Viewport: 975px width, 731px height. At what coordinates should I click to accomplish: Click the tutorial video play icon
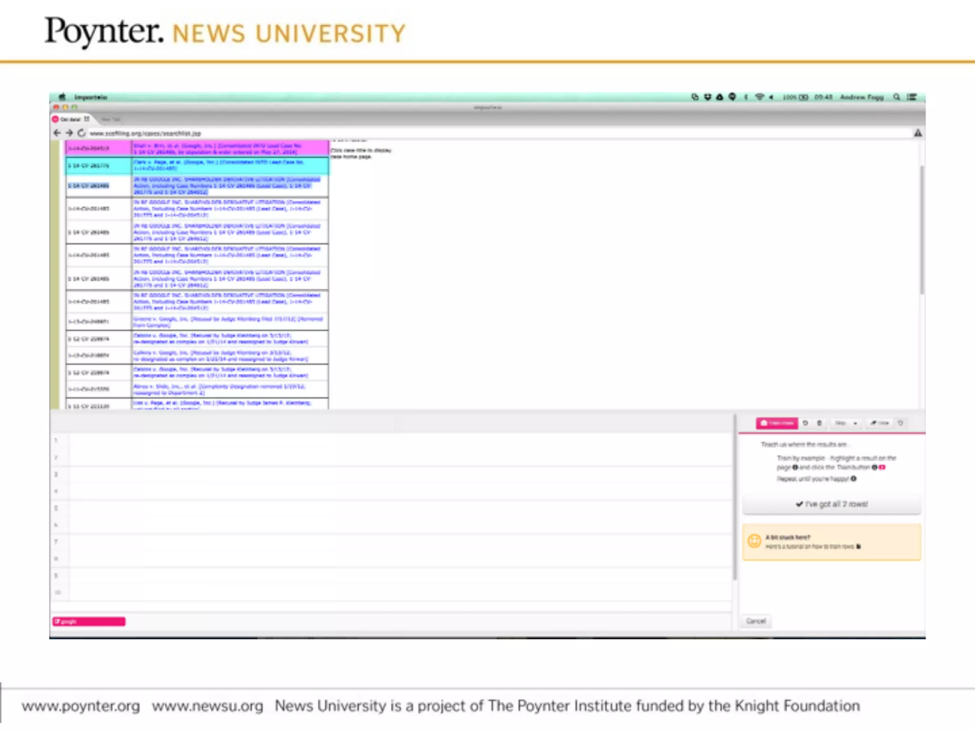coord(858,546)
